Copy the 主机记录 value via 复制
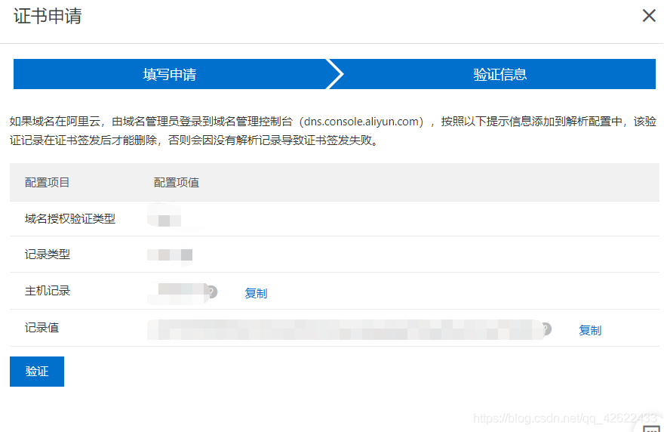The image size is (664, 432). point(256,293)
